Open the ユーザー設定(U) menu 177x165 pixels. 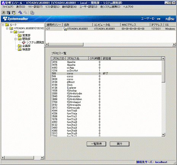pyautogui.click(x=88, y=7)
